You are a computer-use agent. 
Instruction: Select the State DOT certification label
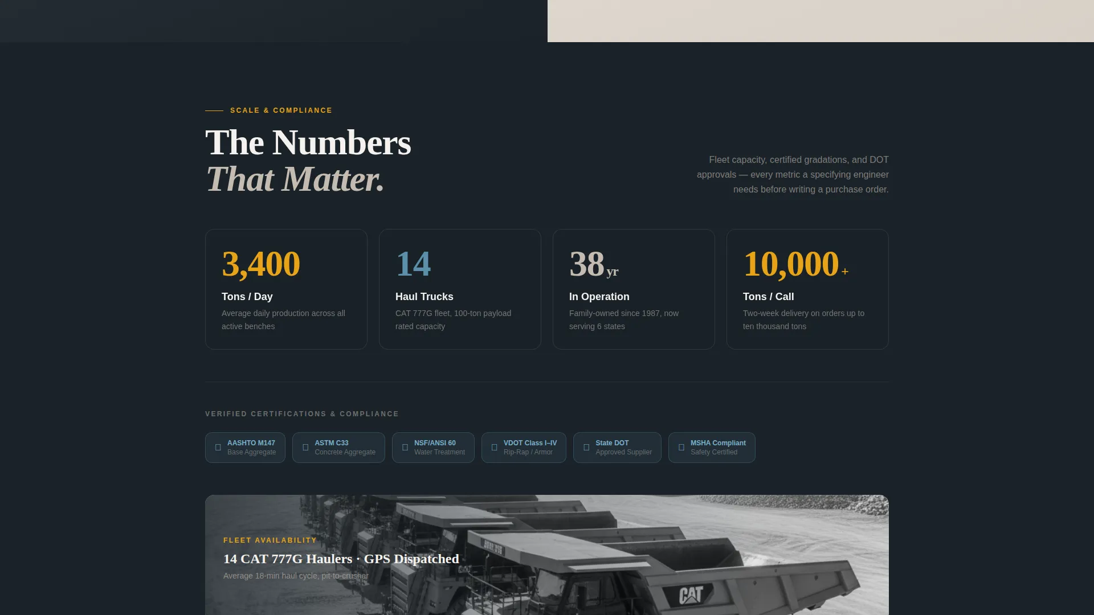point(612,443)
